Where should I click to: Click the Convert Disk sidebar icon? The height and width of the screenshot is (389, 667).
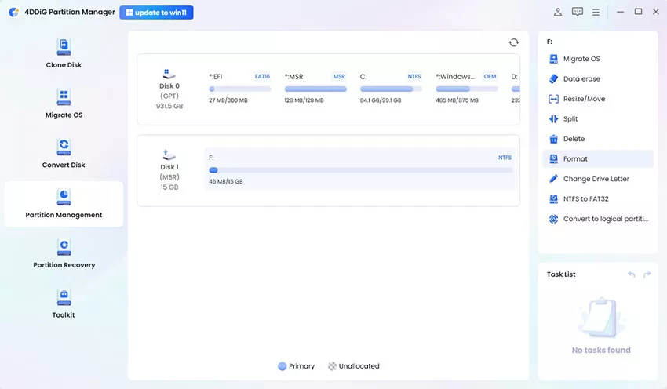pyautogui.click(x=64, y=146)
